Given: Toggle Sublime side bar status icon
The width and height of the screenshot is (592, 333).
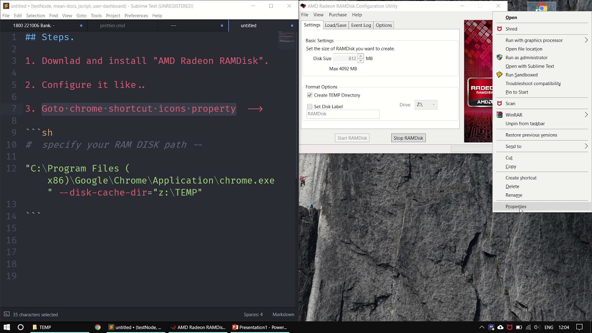Looking at the screenshot, I should coord(6,314).
